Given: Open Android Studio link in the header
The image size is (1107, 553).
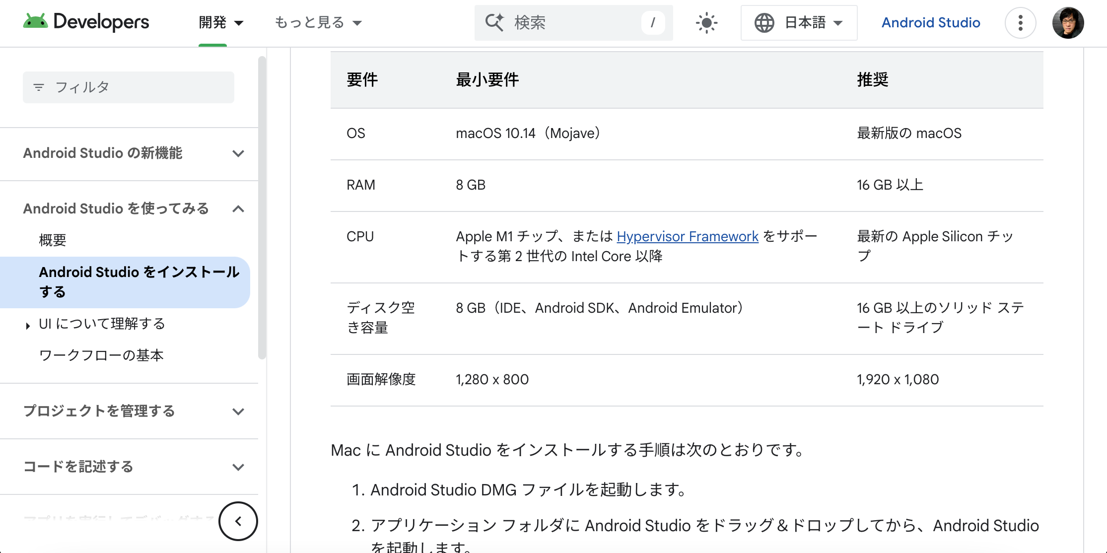Looking at the screenshot, I should pyautogui.click(x=930, y=22).
